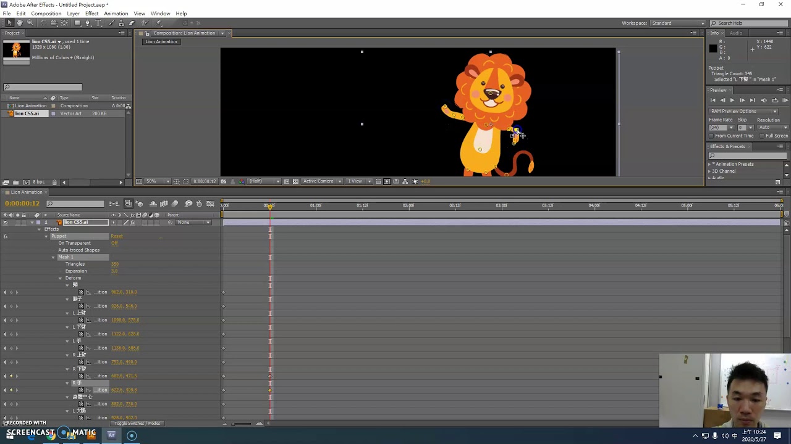Open Parent None dropdown for lion layer

point(193,222)
